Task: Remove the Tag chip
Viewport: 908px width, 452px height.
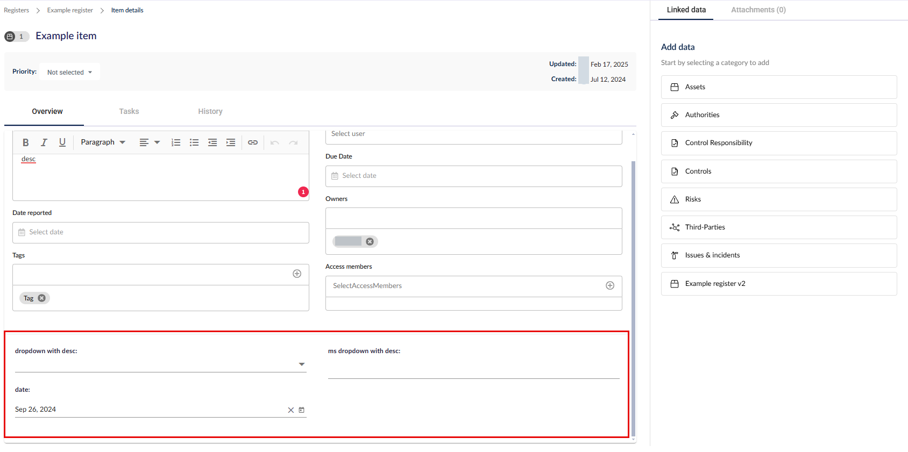Action: [x=42, y=298]
